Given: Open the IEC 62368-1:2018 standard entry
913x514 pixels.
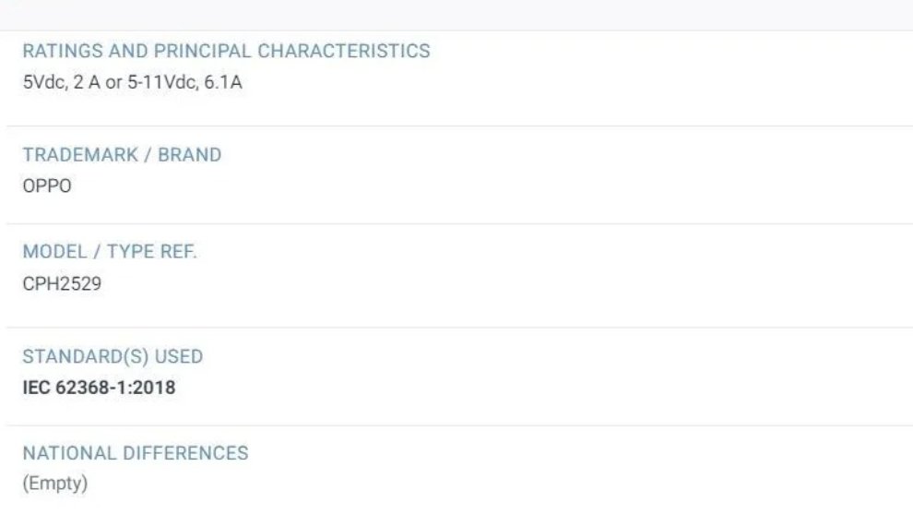Looking at the screenshot, I should tap(99, 388).
